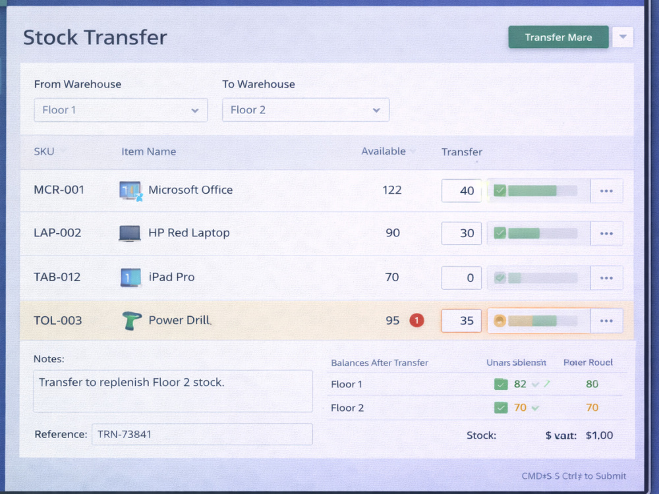Click available quantity 95
This screenshot has height=494, width=659.
click(x=393, y=321)
